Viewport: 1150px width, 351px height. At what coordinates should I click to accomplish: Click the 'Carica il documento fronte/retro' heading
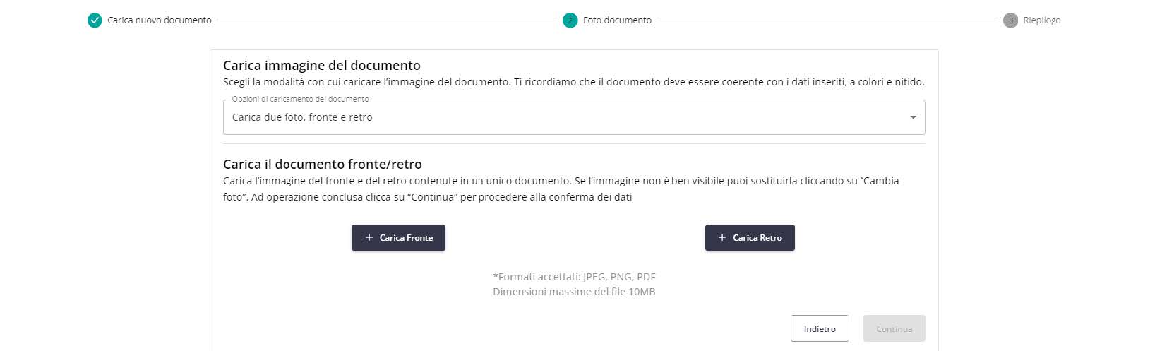[x=323, y=164]
